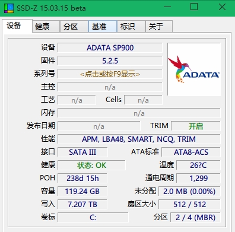Minimize the SSD-Z window

click(167, 7)
